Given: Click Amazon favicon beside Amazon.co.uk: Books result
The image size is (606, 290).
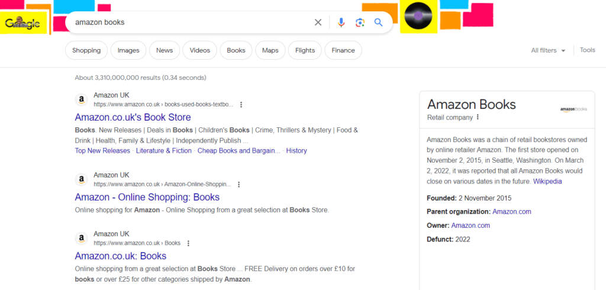Looking at the screenshot, I should [81, 239].
